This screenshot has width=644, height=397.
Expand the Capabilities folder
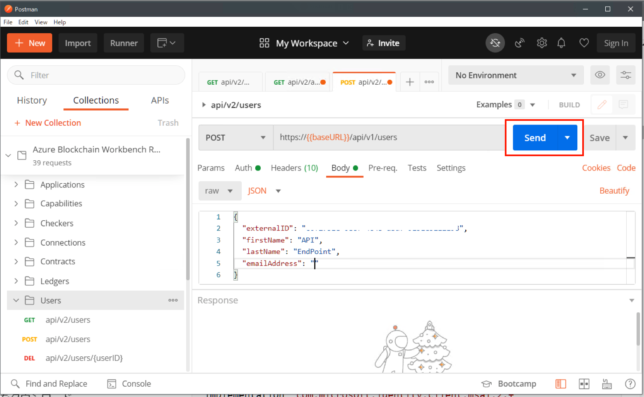pos(16,203)
